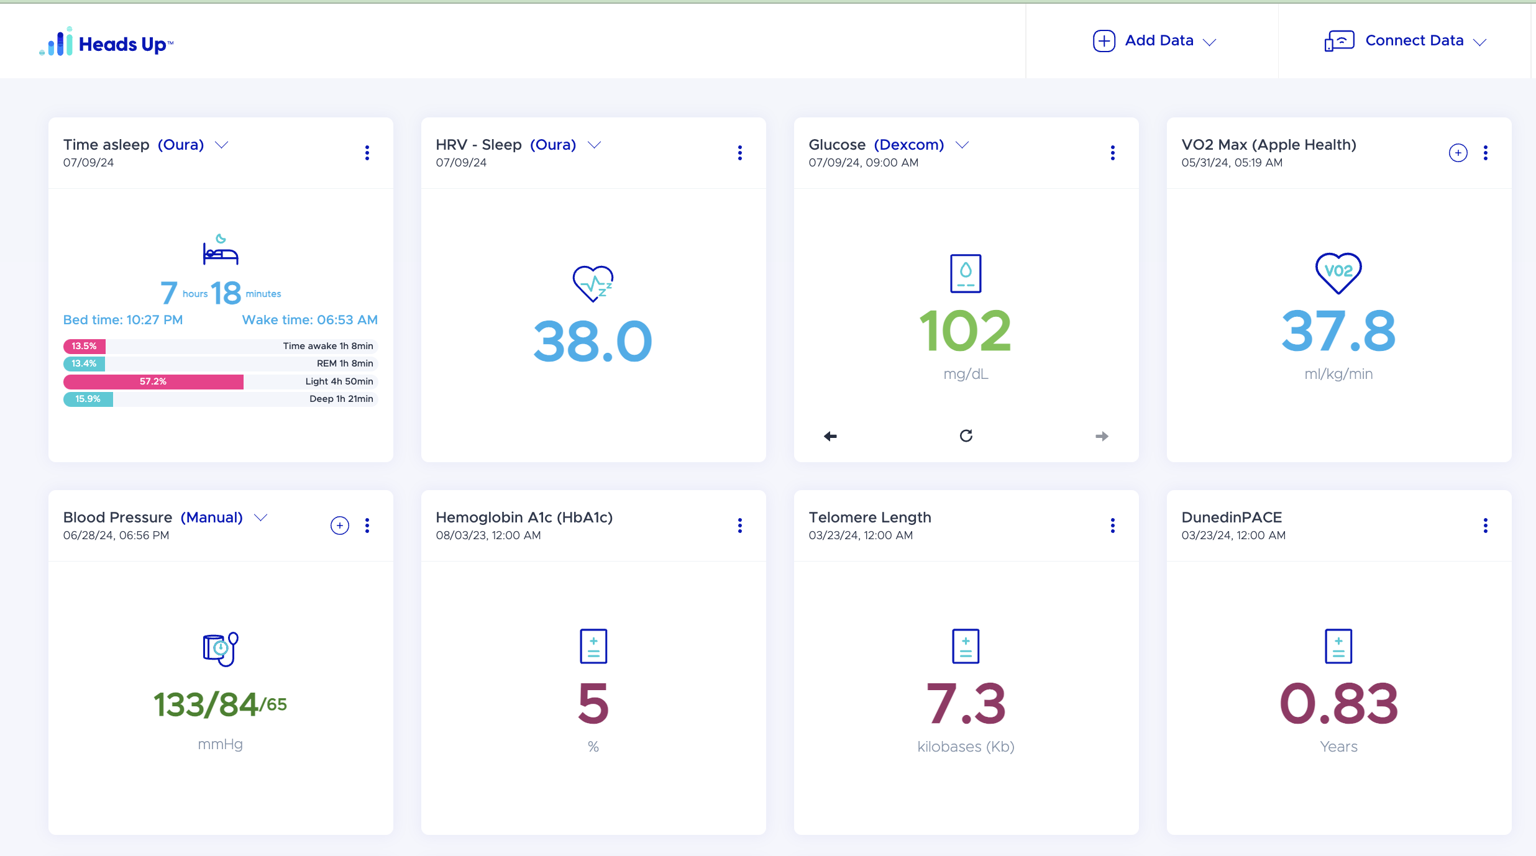Open the Hemoglobin A1c card options menu
Screen dimensions: 1536x856
tap(740, 526)
